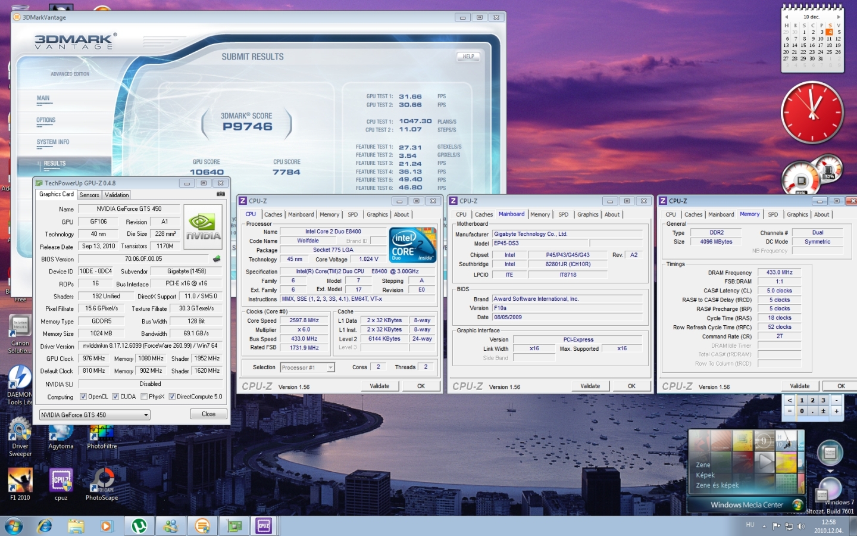This screenshot has height=536, width=857.
Task: Click GPU-Z screenshot camera icon
Action: coord(220,194)
